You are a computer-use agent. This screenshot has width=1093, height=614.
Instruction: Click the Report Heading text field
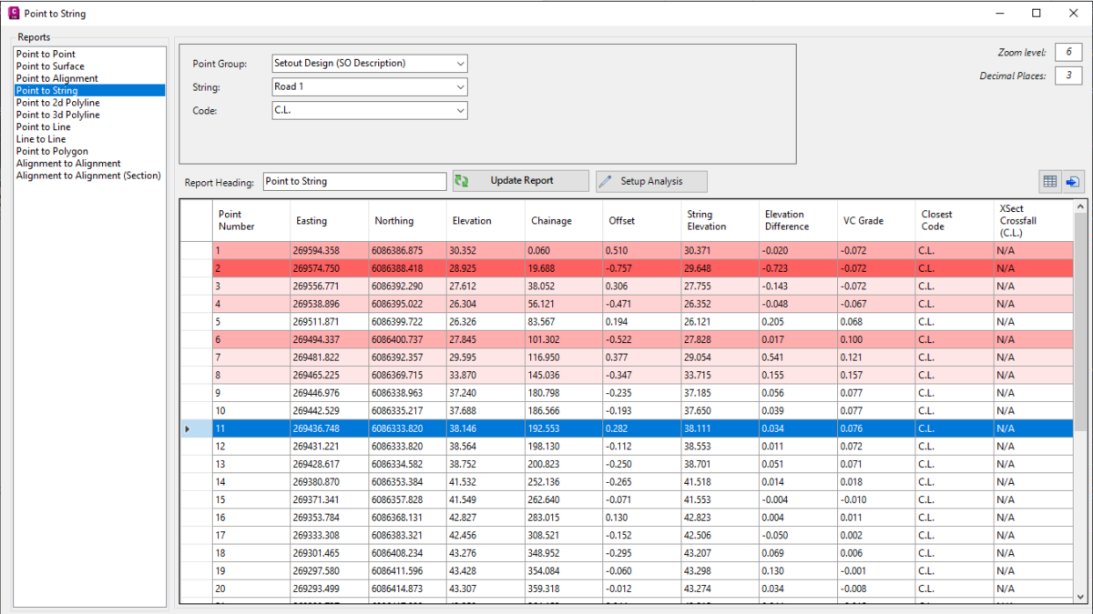tap(354, 181)
